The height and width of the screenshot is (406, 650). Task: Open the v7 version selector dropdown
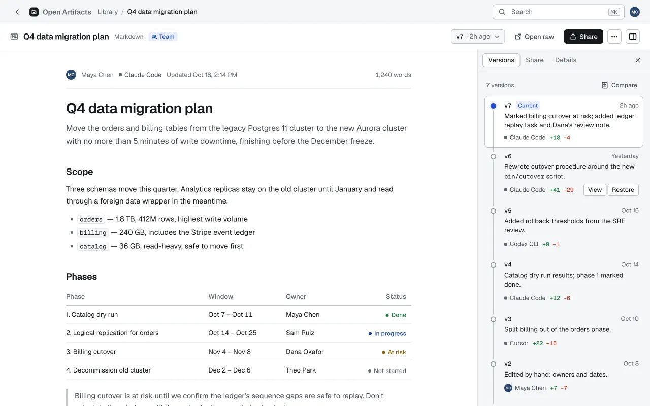click(x=478, y=37)
